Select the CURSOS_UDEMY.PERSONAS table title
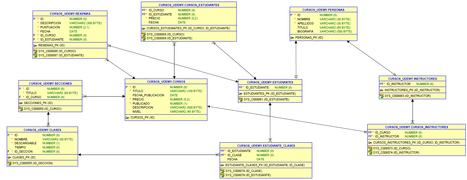The height and width of the screenshot is (180, 467). tap(323, 10)
